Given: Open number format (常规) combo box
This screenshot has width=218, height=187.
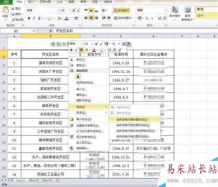Looking at the screenshot, I should click(x=151, y=10).
